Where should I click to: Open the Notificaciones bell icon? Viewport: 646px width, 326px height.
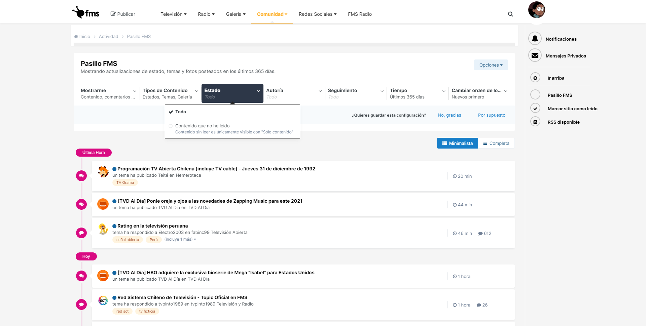tap(535, 39)
